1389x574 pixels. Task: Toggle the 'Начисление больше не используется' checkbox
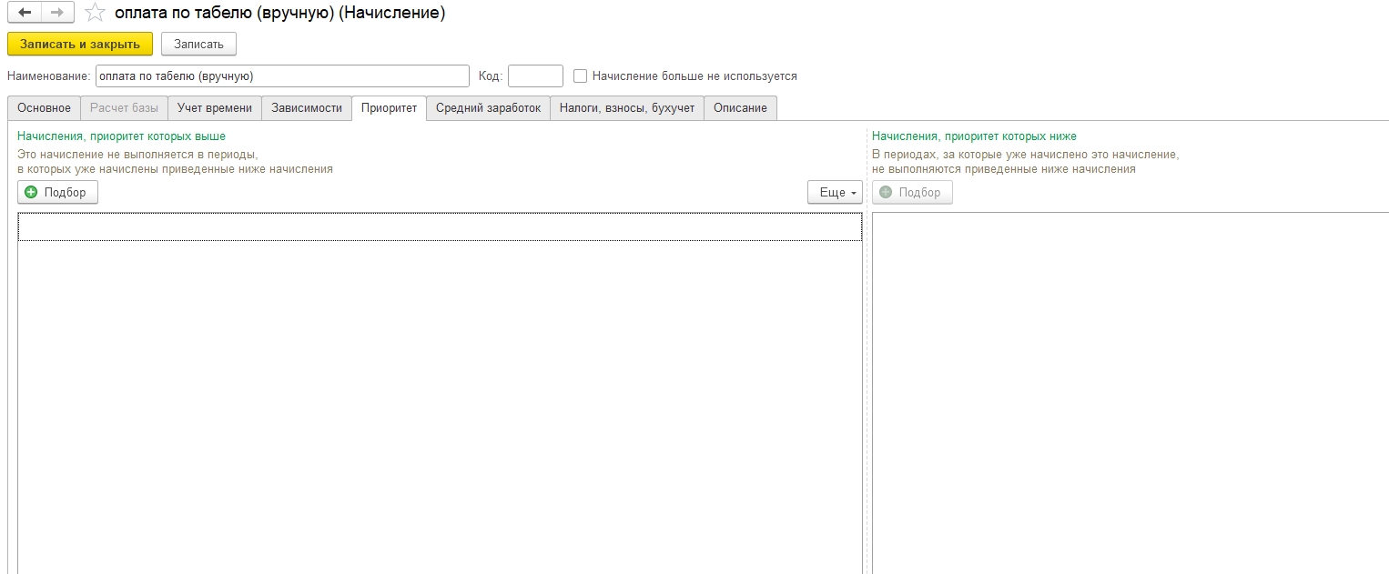pos(580,76)
